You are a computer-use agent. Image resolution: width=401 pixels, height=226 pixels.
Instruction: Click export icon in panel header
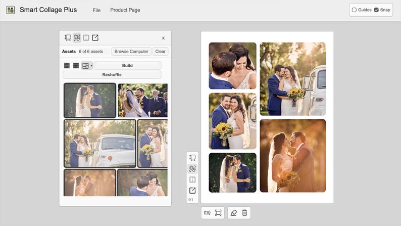pos(95,37)
